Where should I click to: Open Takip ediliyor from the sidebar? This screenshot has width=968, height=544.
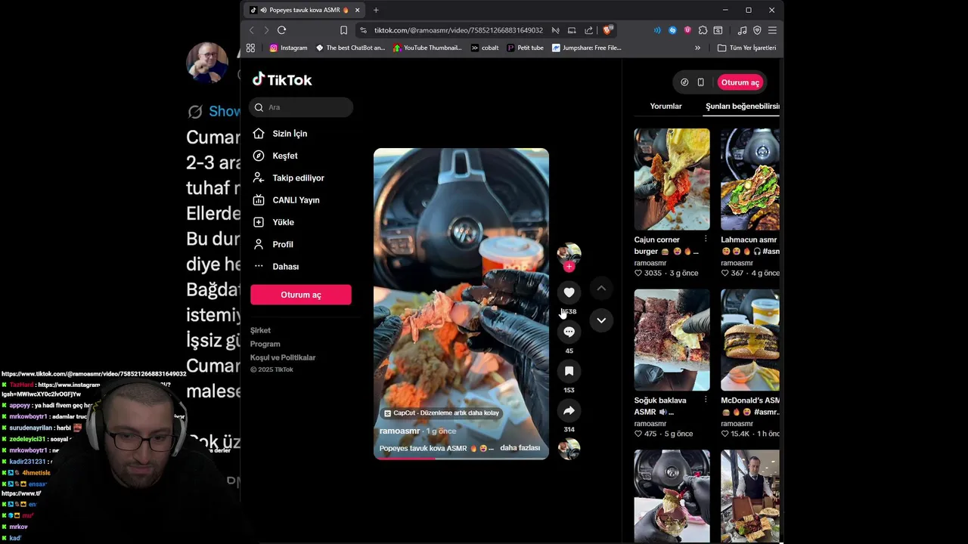tap(288, 178)
